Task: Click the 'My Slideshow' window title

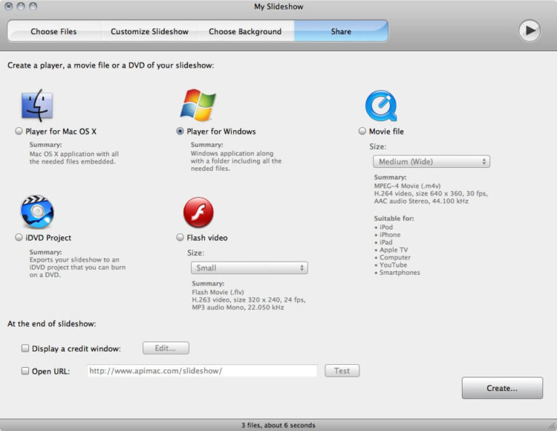Action: pos(278,7)
